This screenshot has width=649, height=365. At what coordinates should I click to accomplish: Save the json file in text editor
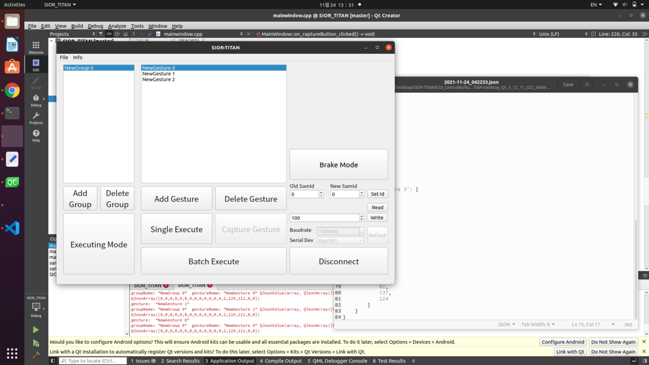coord(568,85)
